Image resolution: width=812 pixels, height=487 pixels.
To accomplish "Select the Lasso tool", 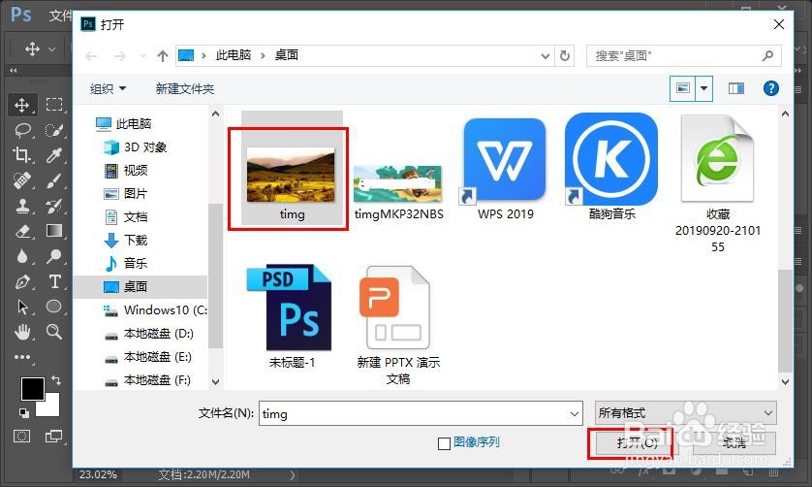I will (22, 130).
